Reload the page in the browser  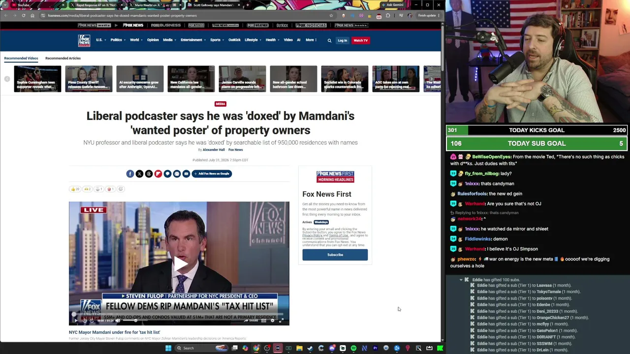click(x=24, y=15)
